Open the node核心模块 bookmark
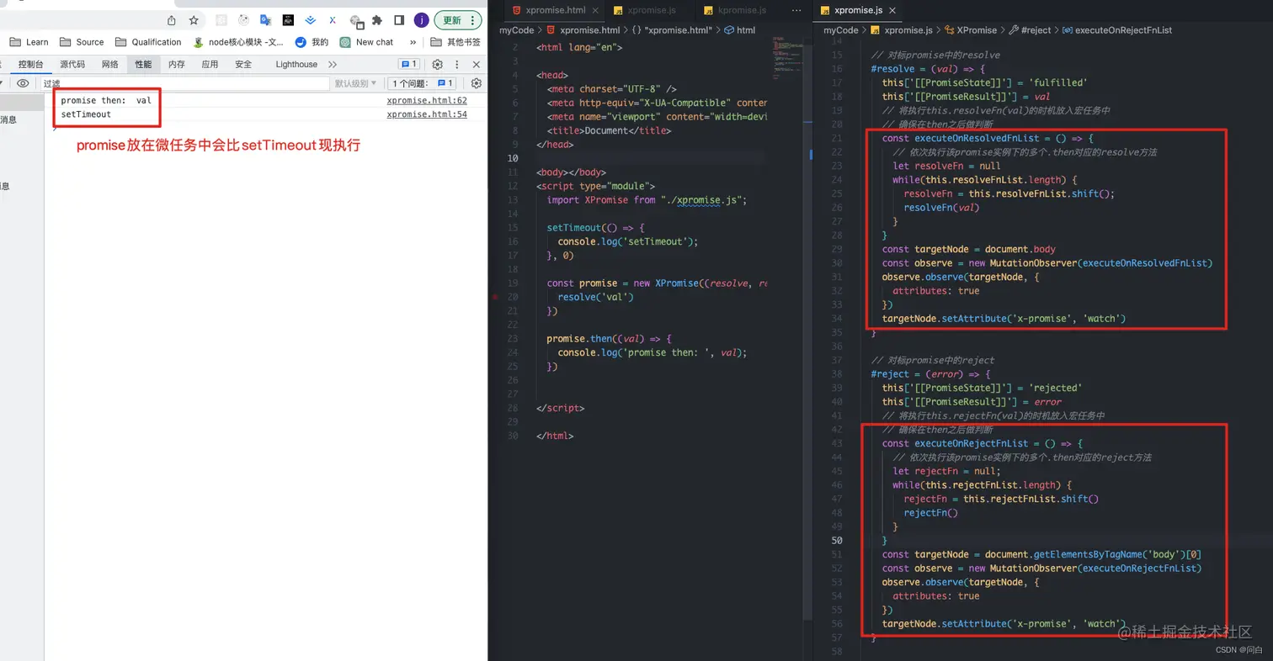1273x661 pixels. click(238, 42)
